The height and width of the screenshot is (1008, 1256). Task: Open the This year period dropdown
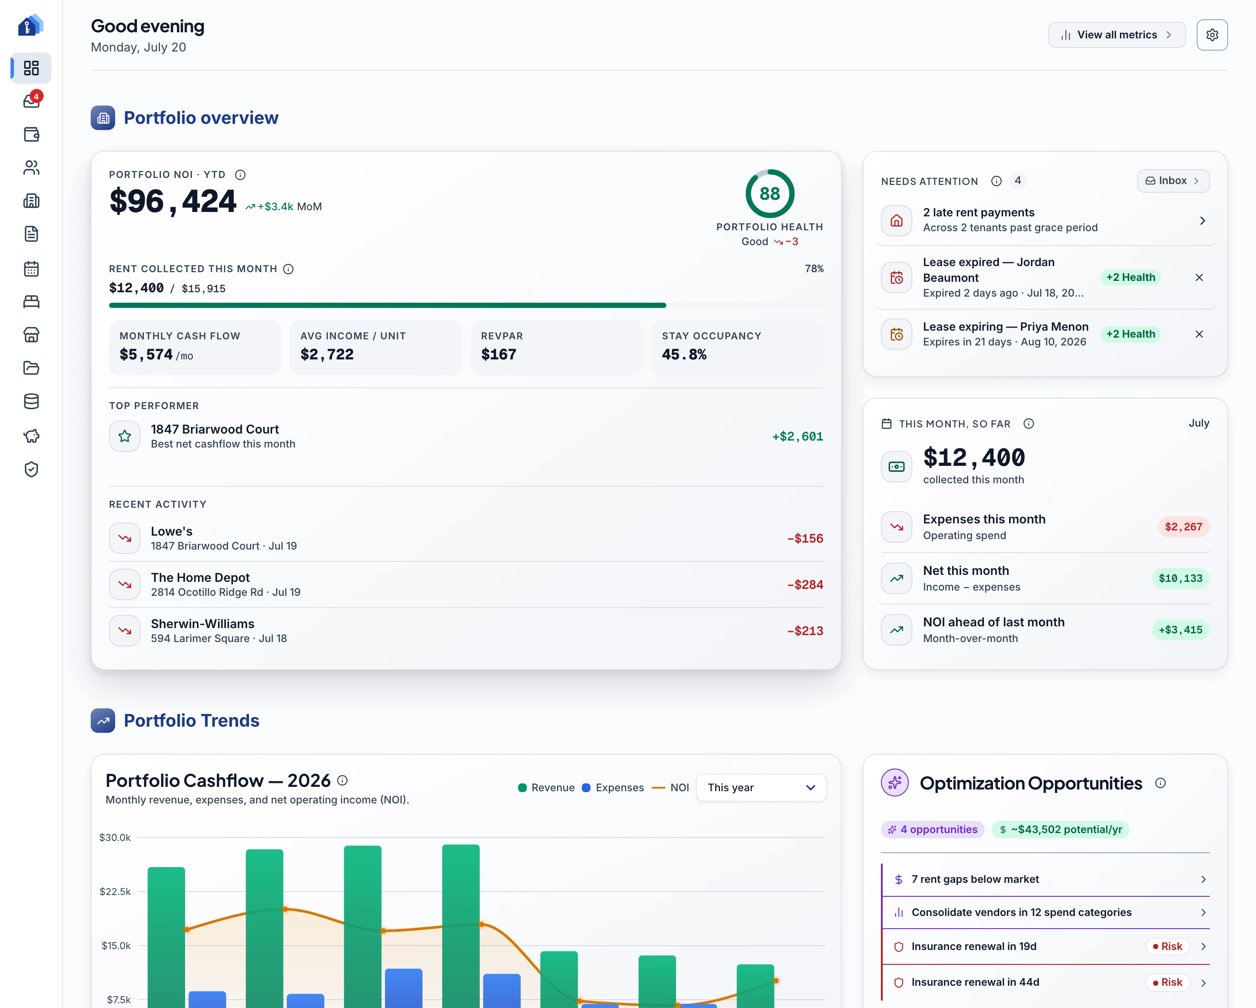coord(761,788)
